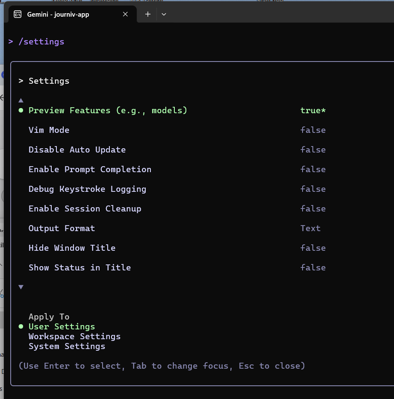The height and width of the screenshot is (399, 394).
Task: Choose Workspace Settings scope
Action: pyautogui.click(x=74, y=337)
